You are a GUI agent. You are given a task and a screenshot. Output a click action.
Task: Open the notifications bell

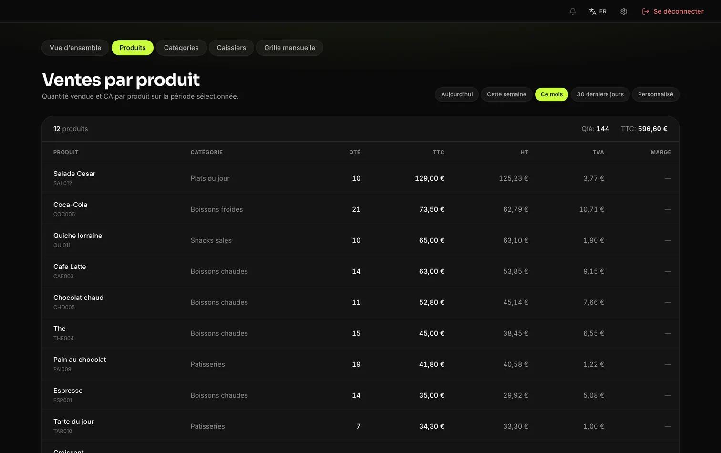pyautogui.click(x=573, y=11)
